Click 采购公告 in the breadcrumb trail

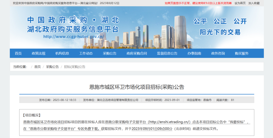coord(52,67)
